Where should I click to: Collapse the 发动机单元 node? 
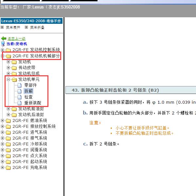coord(8,79)
